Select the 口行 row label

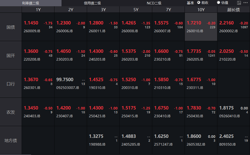[11, 84]
